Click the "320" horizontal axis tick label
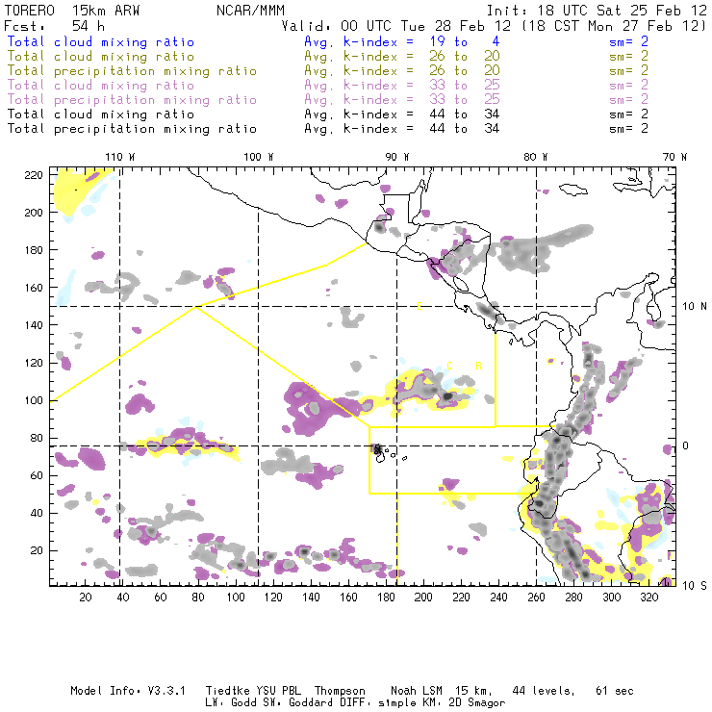The height and width of the screenshot is (712, 712). 648,598
